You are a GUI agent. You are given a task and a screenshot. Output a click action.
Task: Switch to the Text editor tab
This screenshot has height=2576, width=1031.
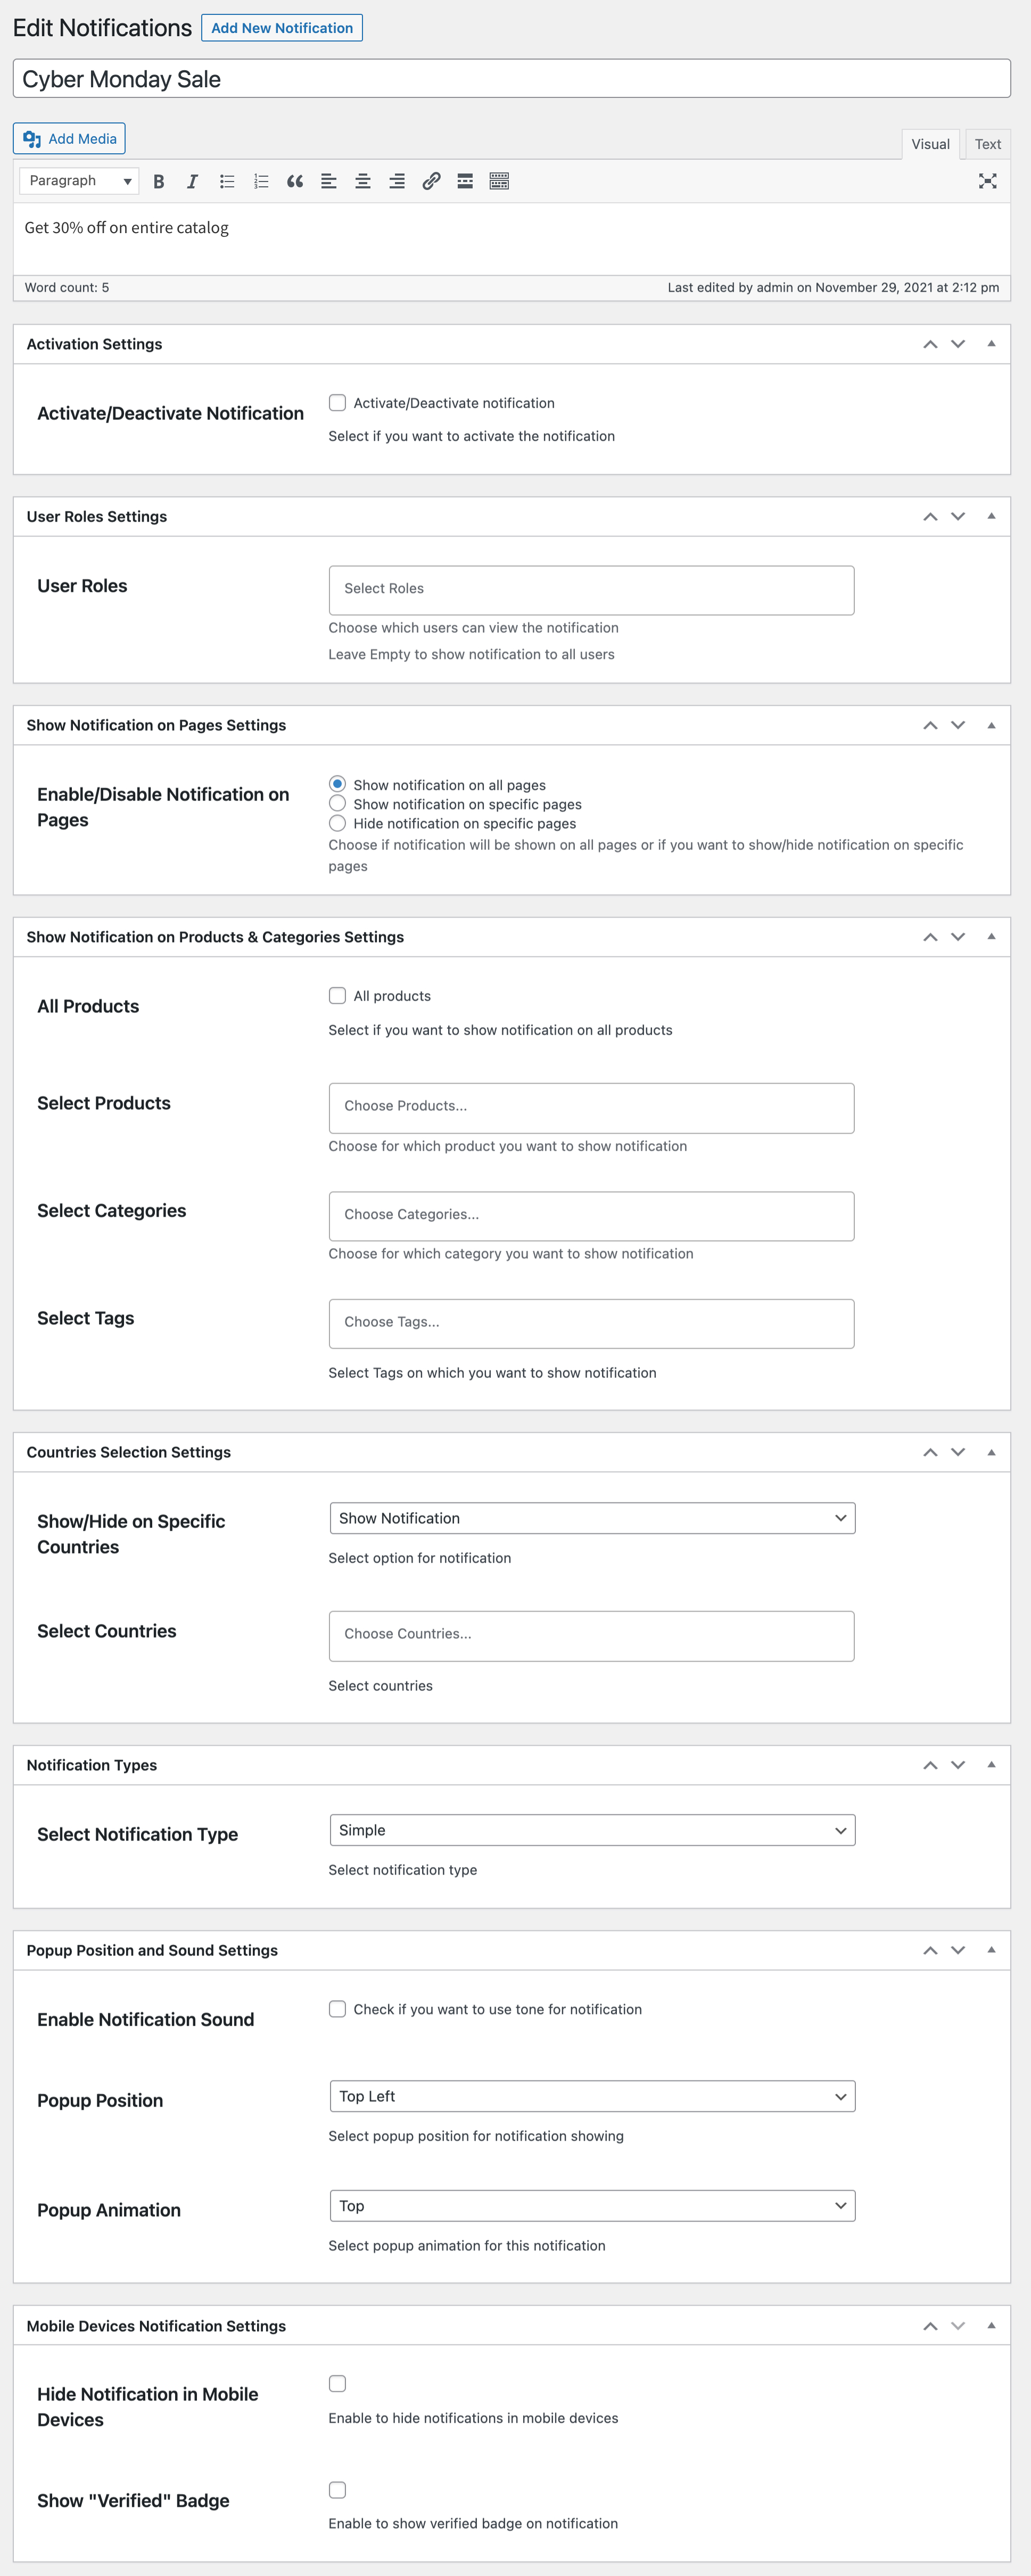click(x=987, y=144)
